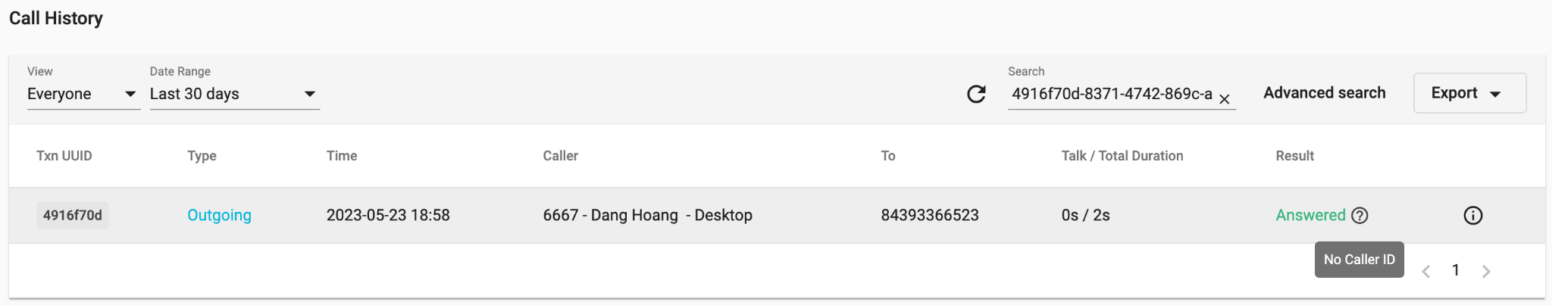The height and width of the screenshot is (305, 1552).
Task: Click the Answered result help icon
Action: 1360,216
